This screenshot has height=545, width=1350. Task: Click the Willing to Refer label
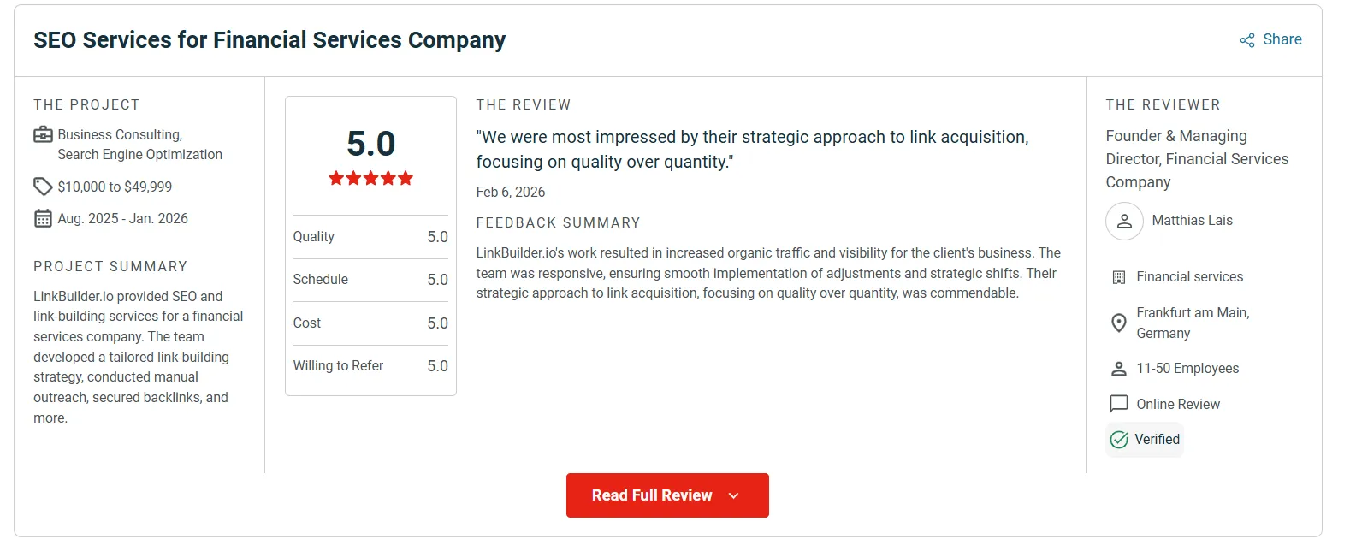tap(338, 365)
